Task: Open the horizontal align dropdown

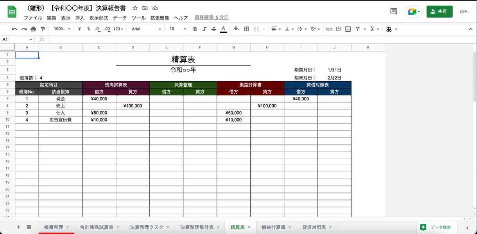Action: (276, 29)
